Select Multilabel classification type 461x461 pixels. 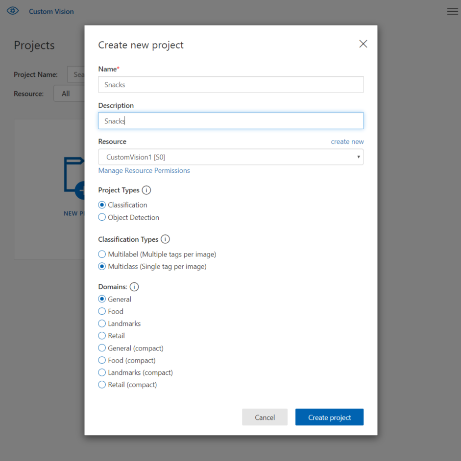[102, 254]
